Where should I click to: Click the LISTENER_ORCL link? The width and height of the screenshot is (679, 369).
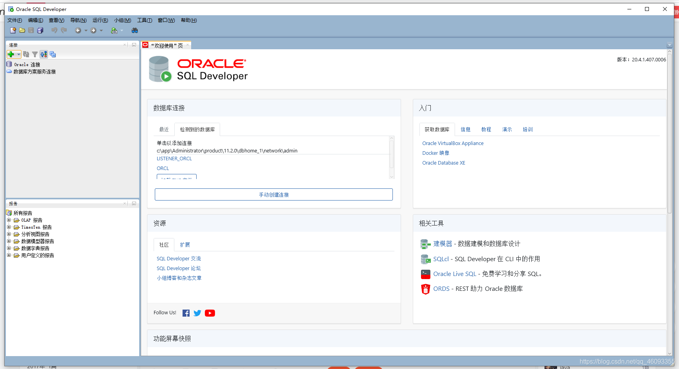click(x=174, y=159)
